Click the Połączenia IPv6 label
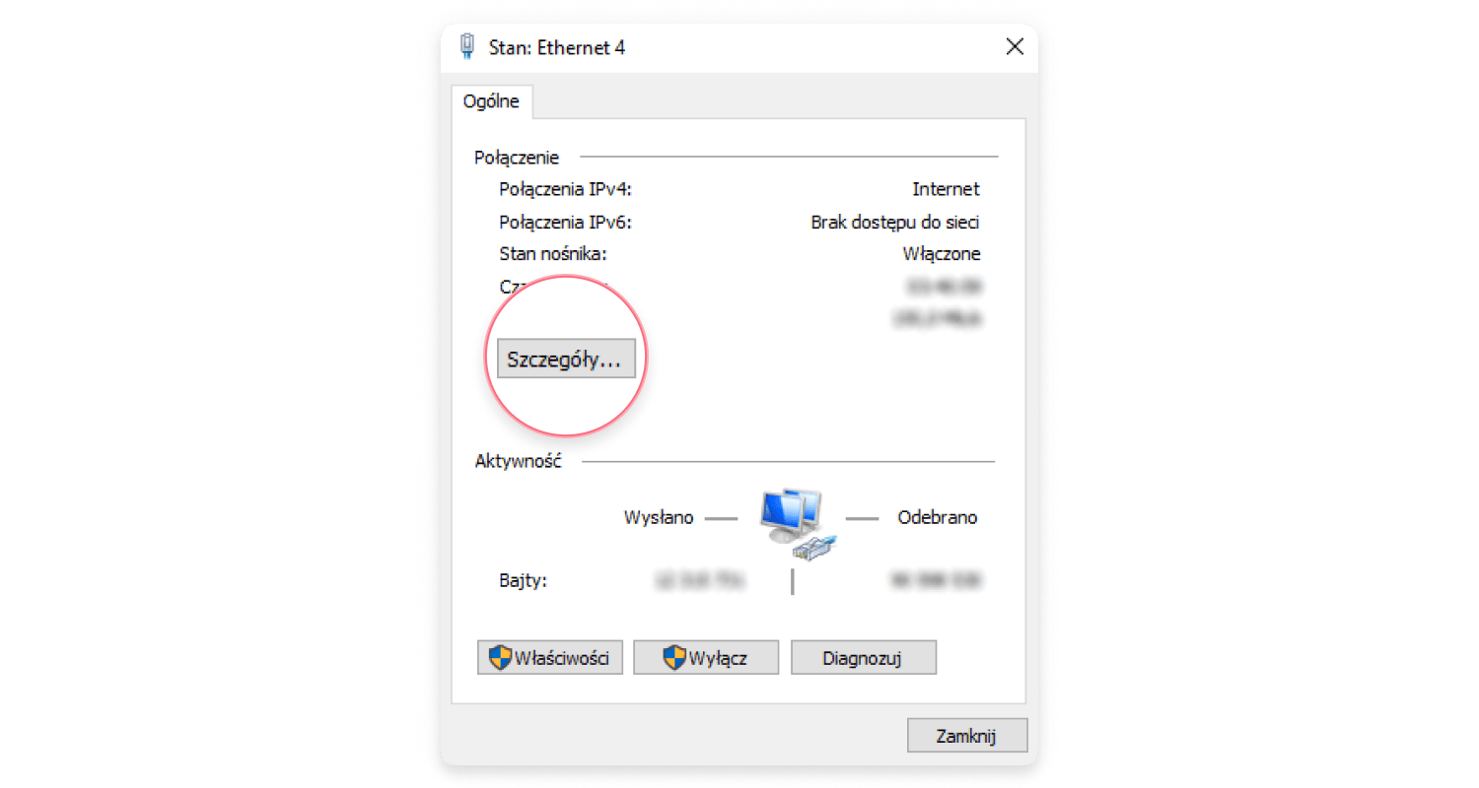Screen dimensions: 1479x788 click(565, 222)
